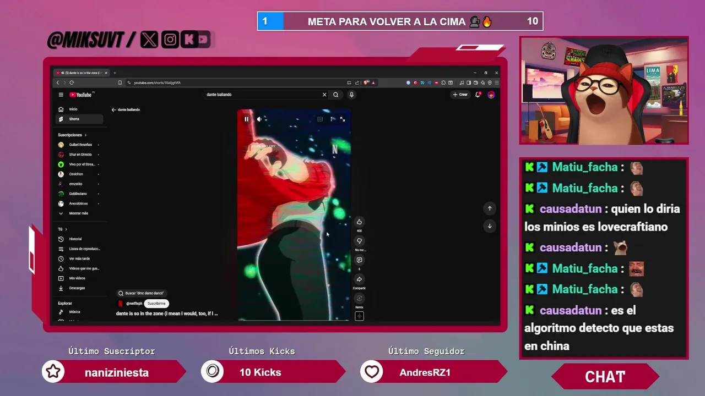The width and height of the screenshot is (705, 396).
Task: Click Buscar "dmc dante dance" chip
Action: coord(142,293)
